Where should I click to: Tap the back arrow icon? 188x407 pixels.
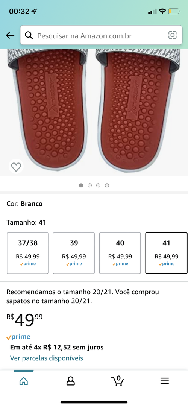(10, 35)
